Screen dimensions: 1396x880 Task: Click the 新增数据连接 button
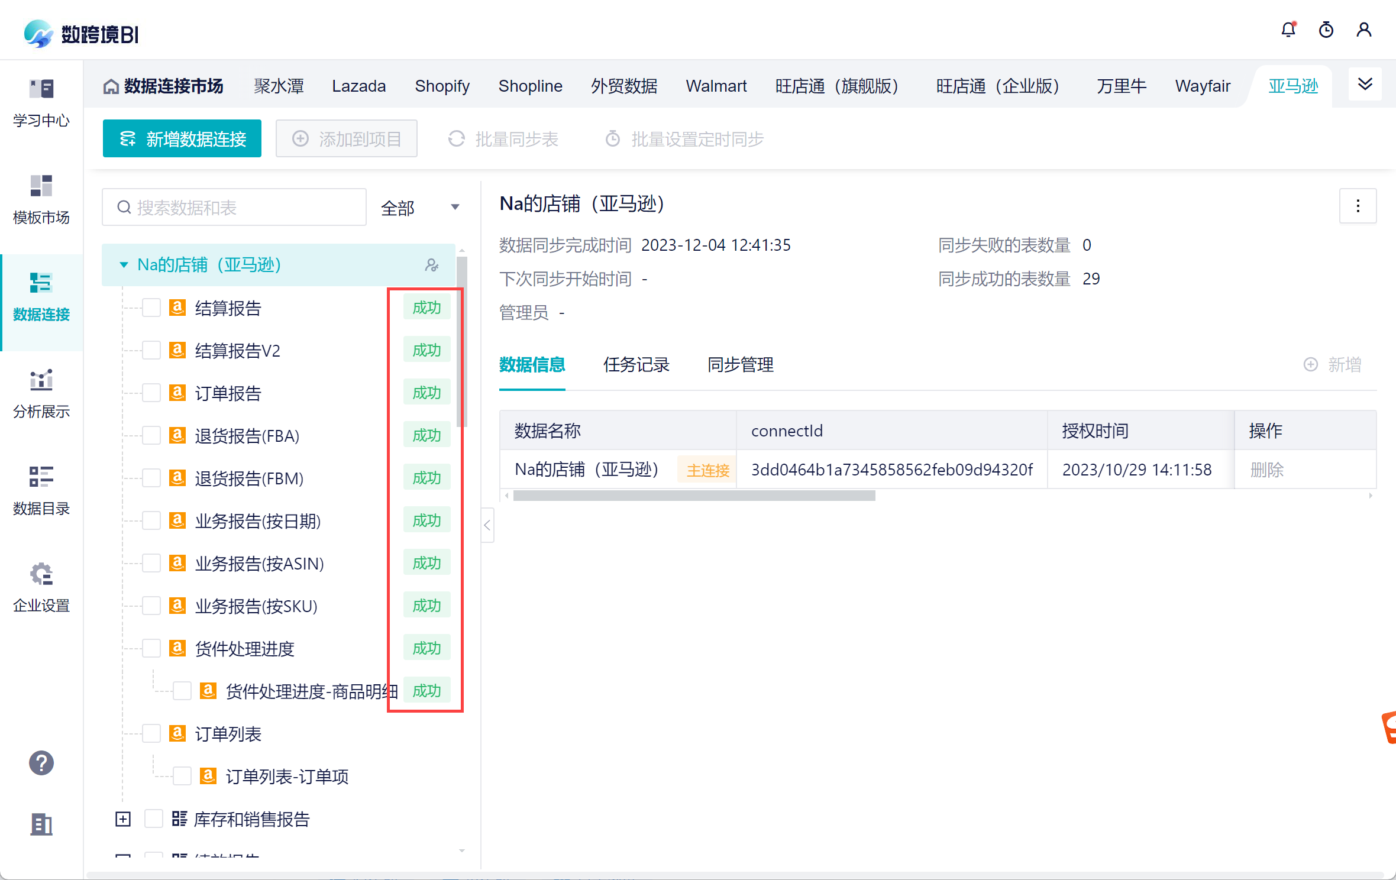click(x=182, y=139)
